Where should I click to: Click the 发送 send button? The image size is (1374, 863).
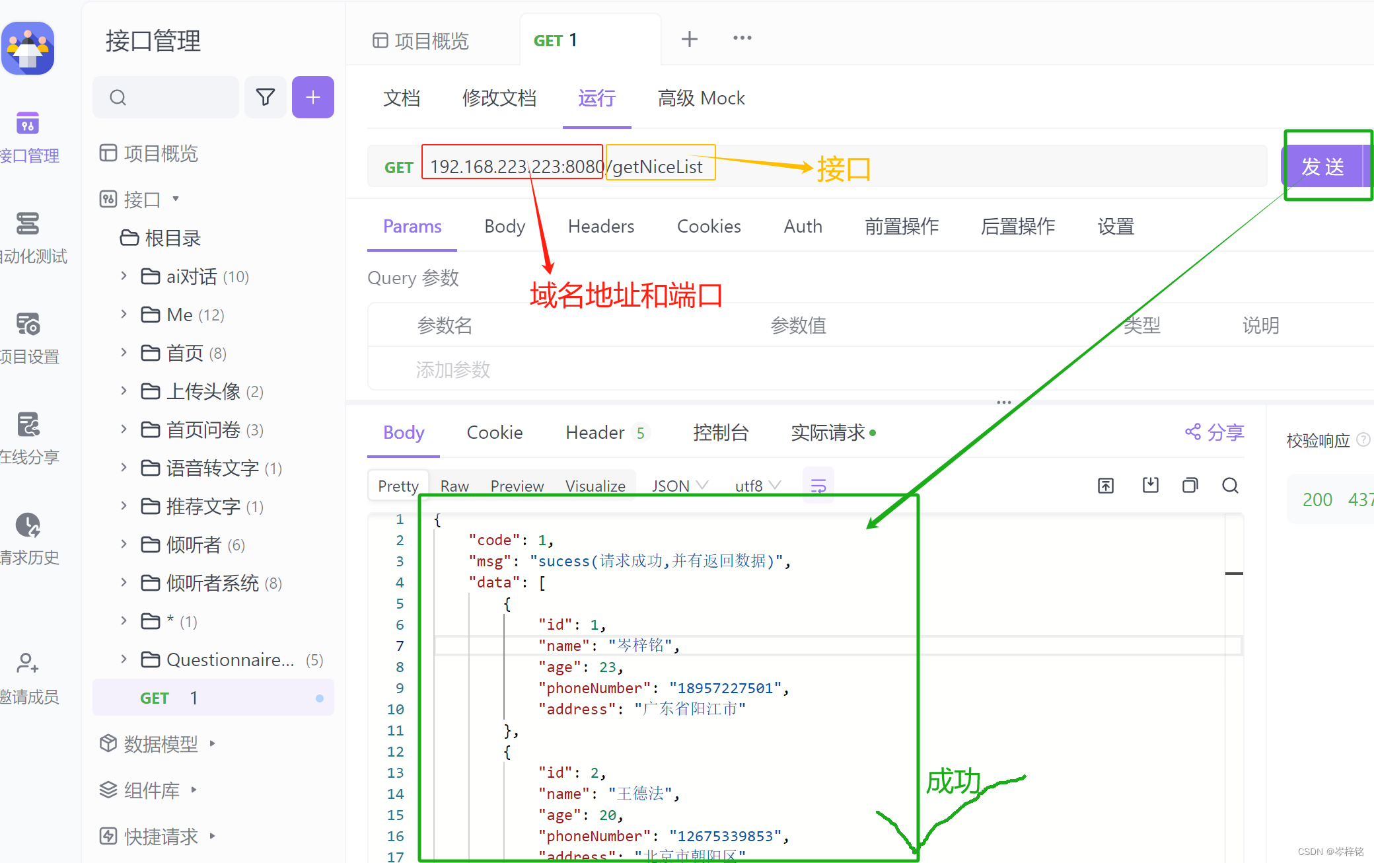[x=1322, y=167]
